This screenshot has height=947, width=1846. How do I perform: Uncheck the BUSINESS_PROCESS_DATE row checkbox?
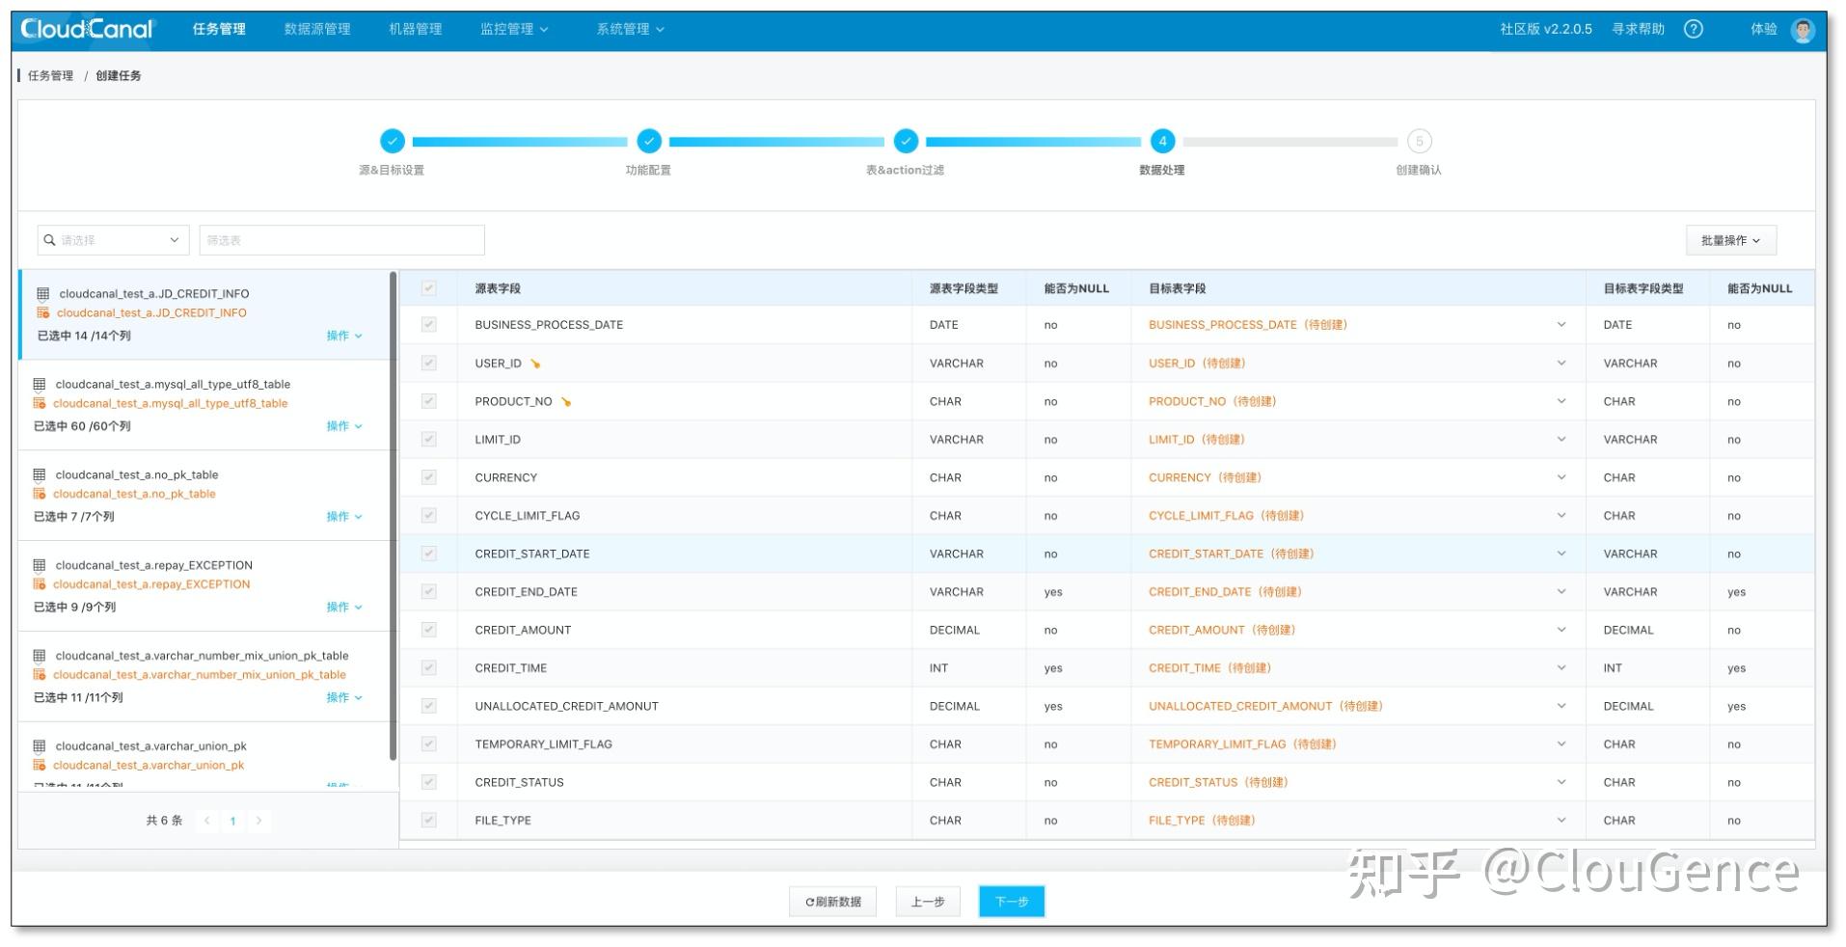[x=428, y=324]
